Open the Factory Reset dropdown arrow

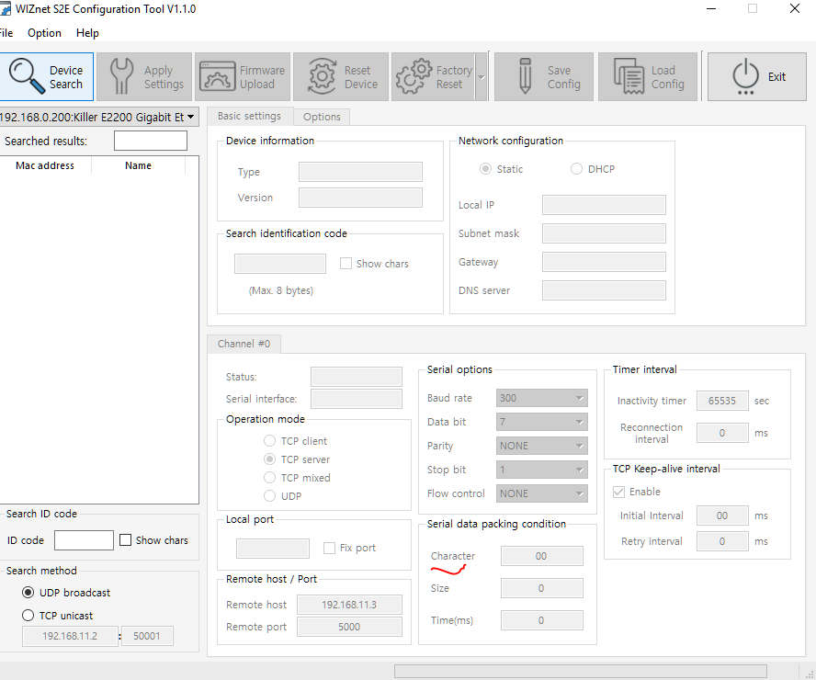pos(482,77)
